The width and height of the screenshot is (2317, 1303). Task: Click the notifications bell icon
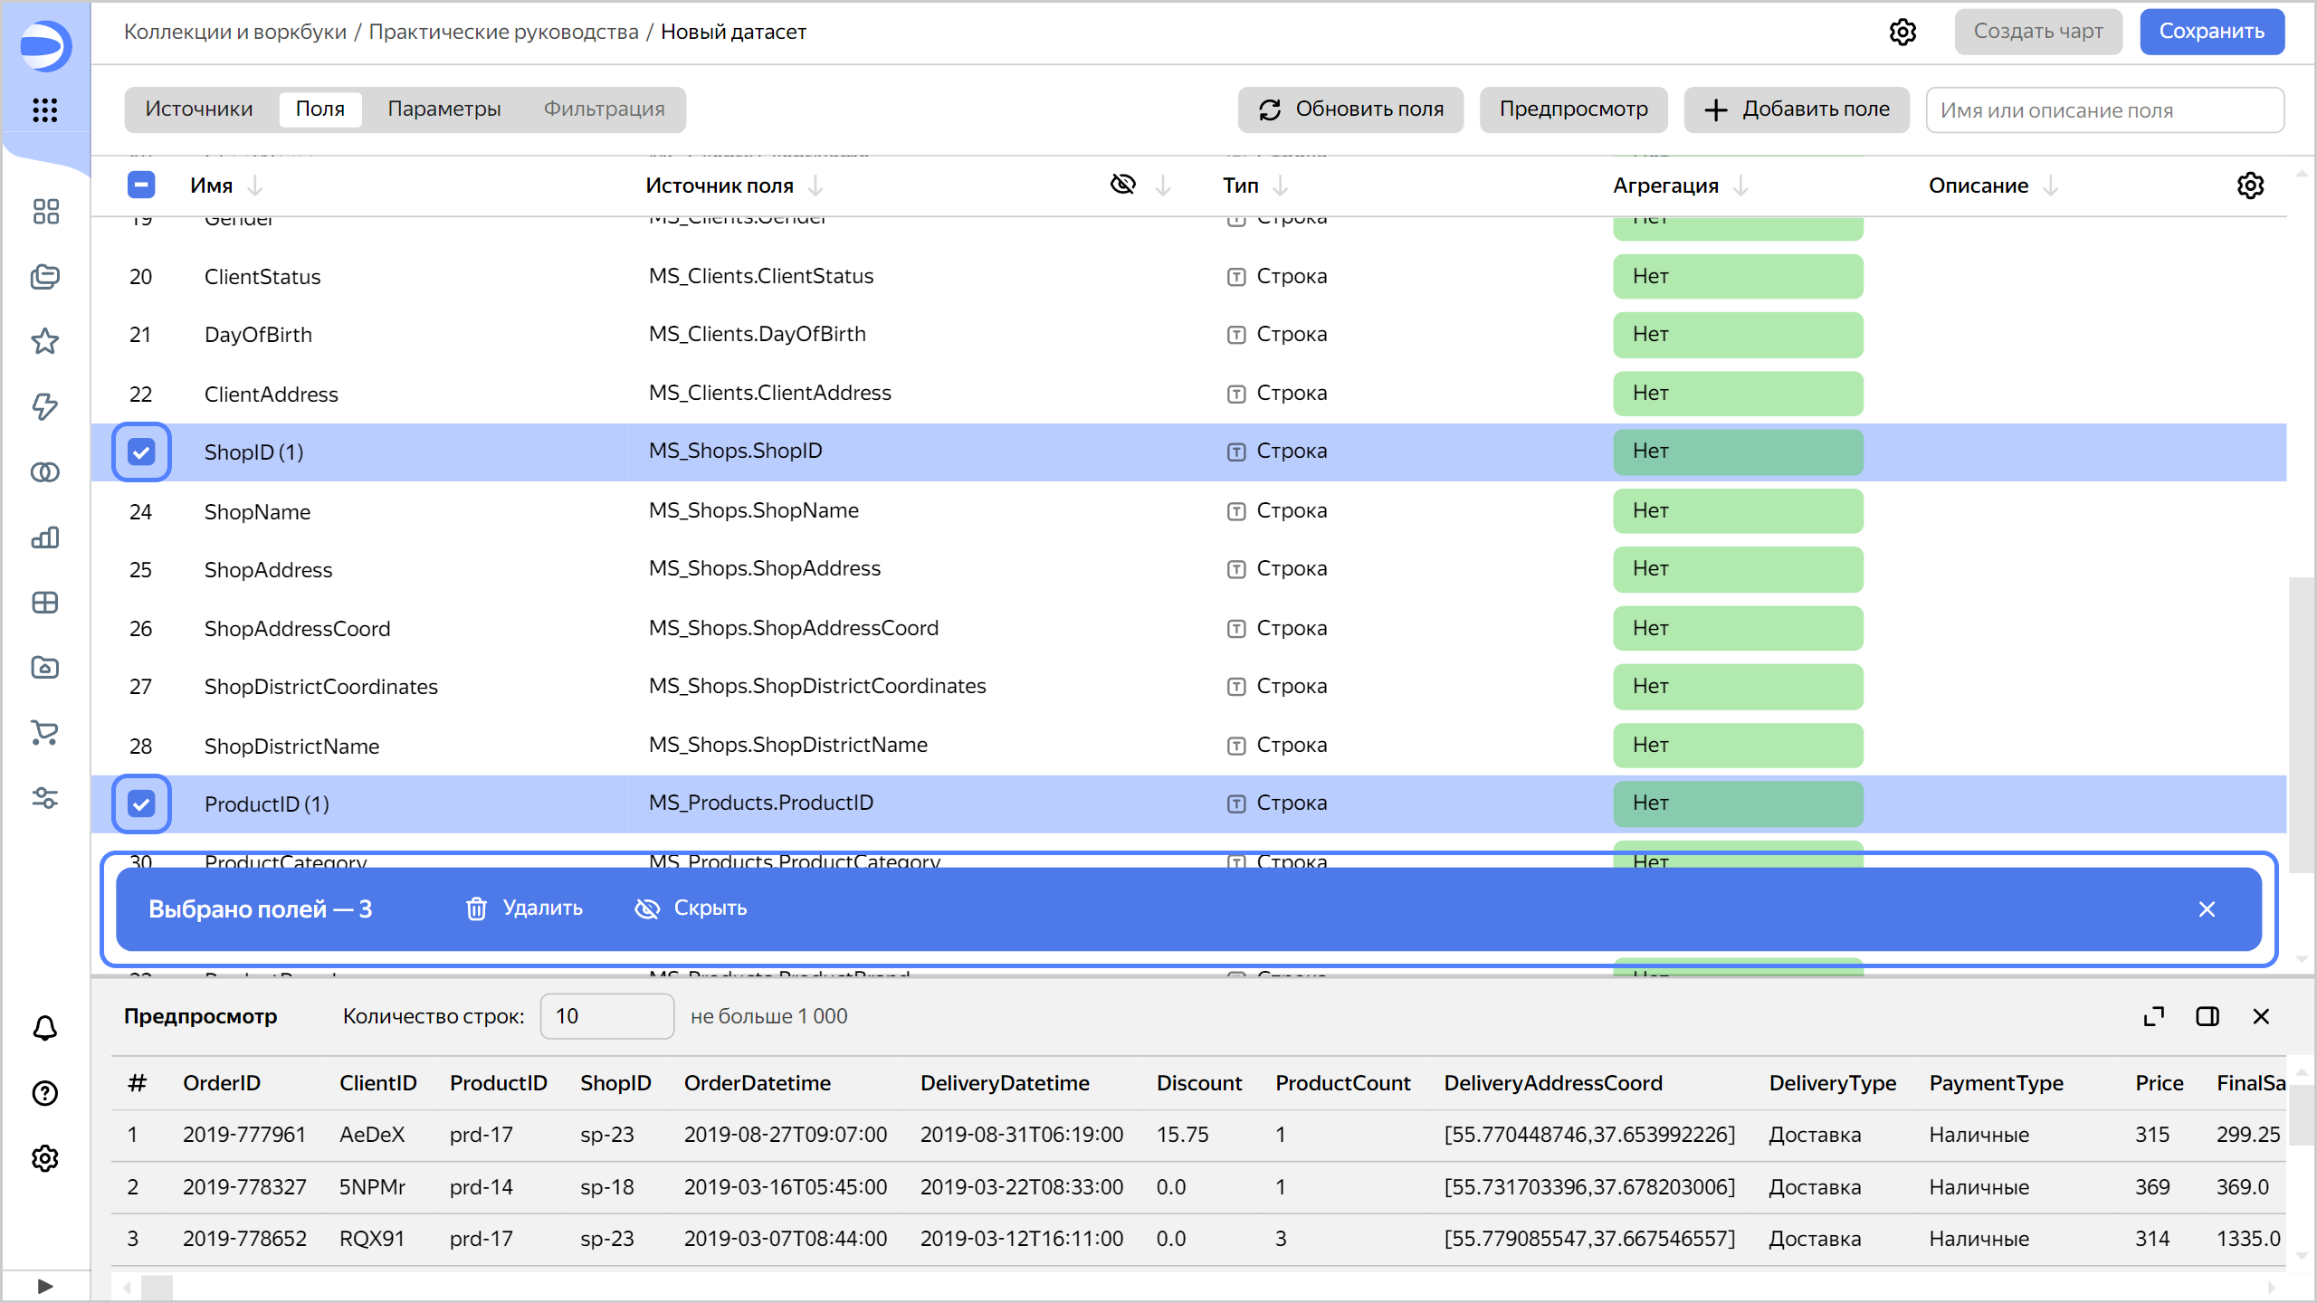point(44,1028)
